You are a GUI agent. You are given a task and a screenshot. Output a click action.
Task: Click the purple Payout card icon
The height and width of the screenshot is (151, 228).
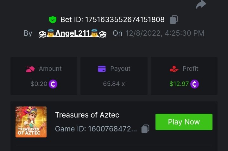click(102, 69)
